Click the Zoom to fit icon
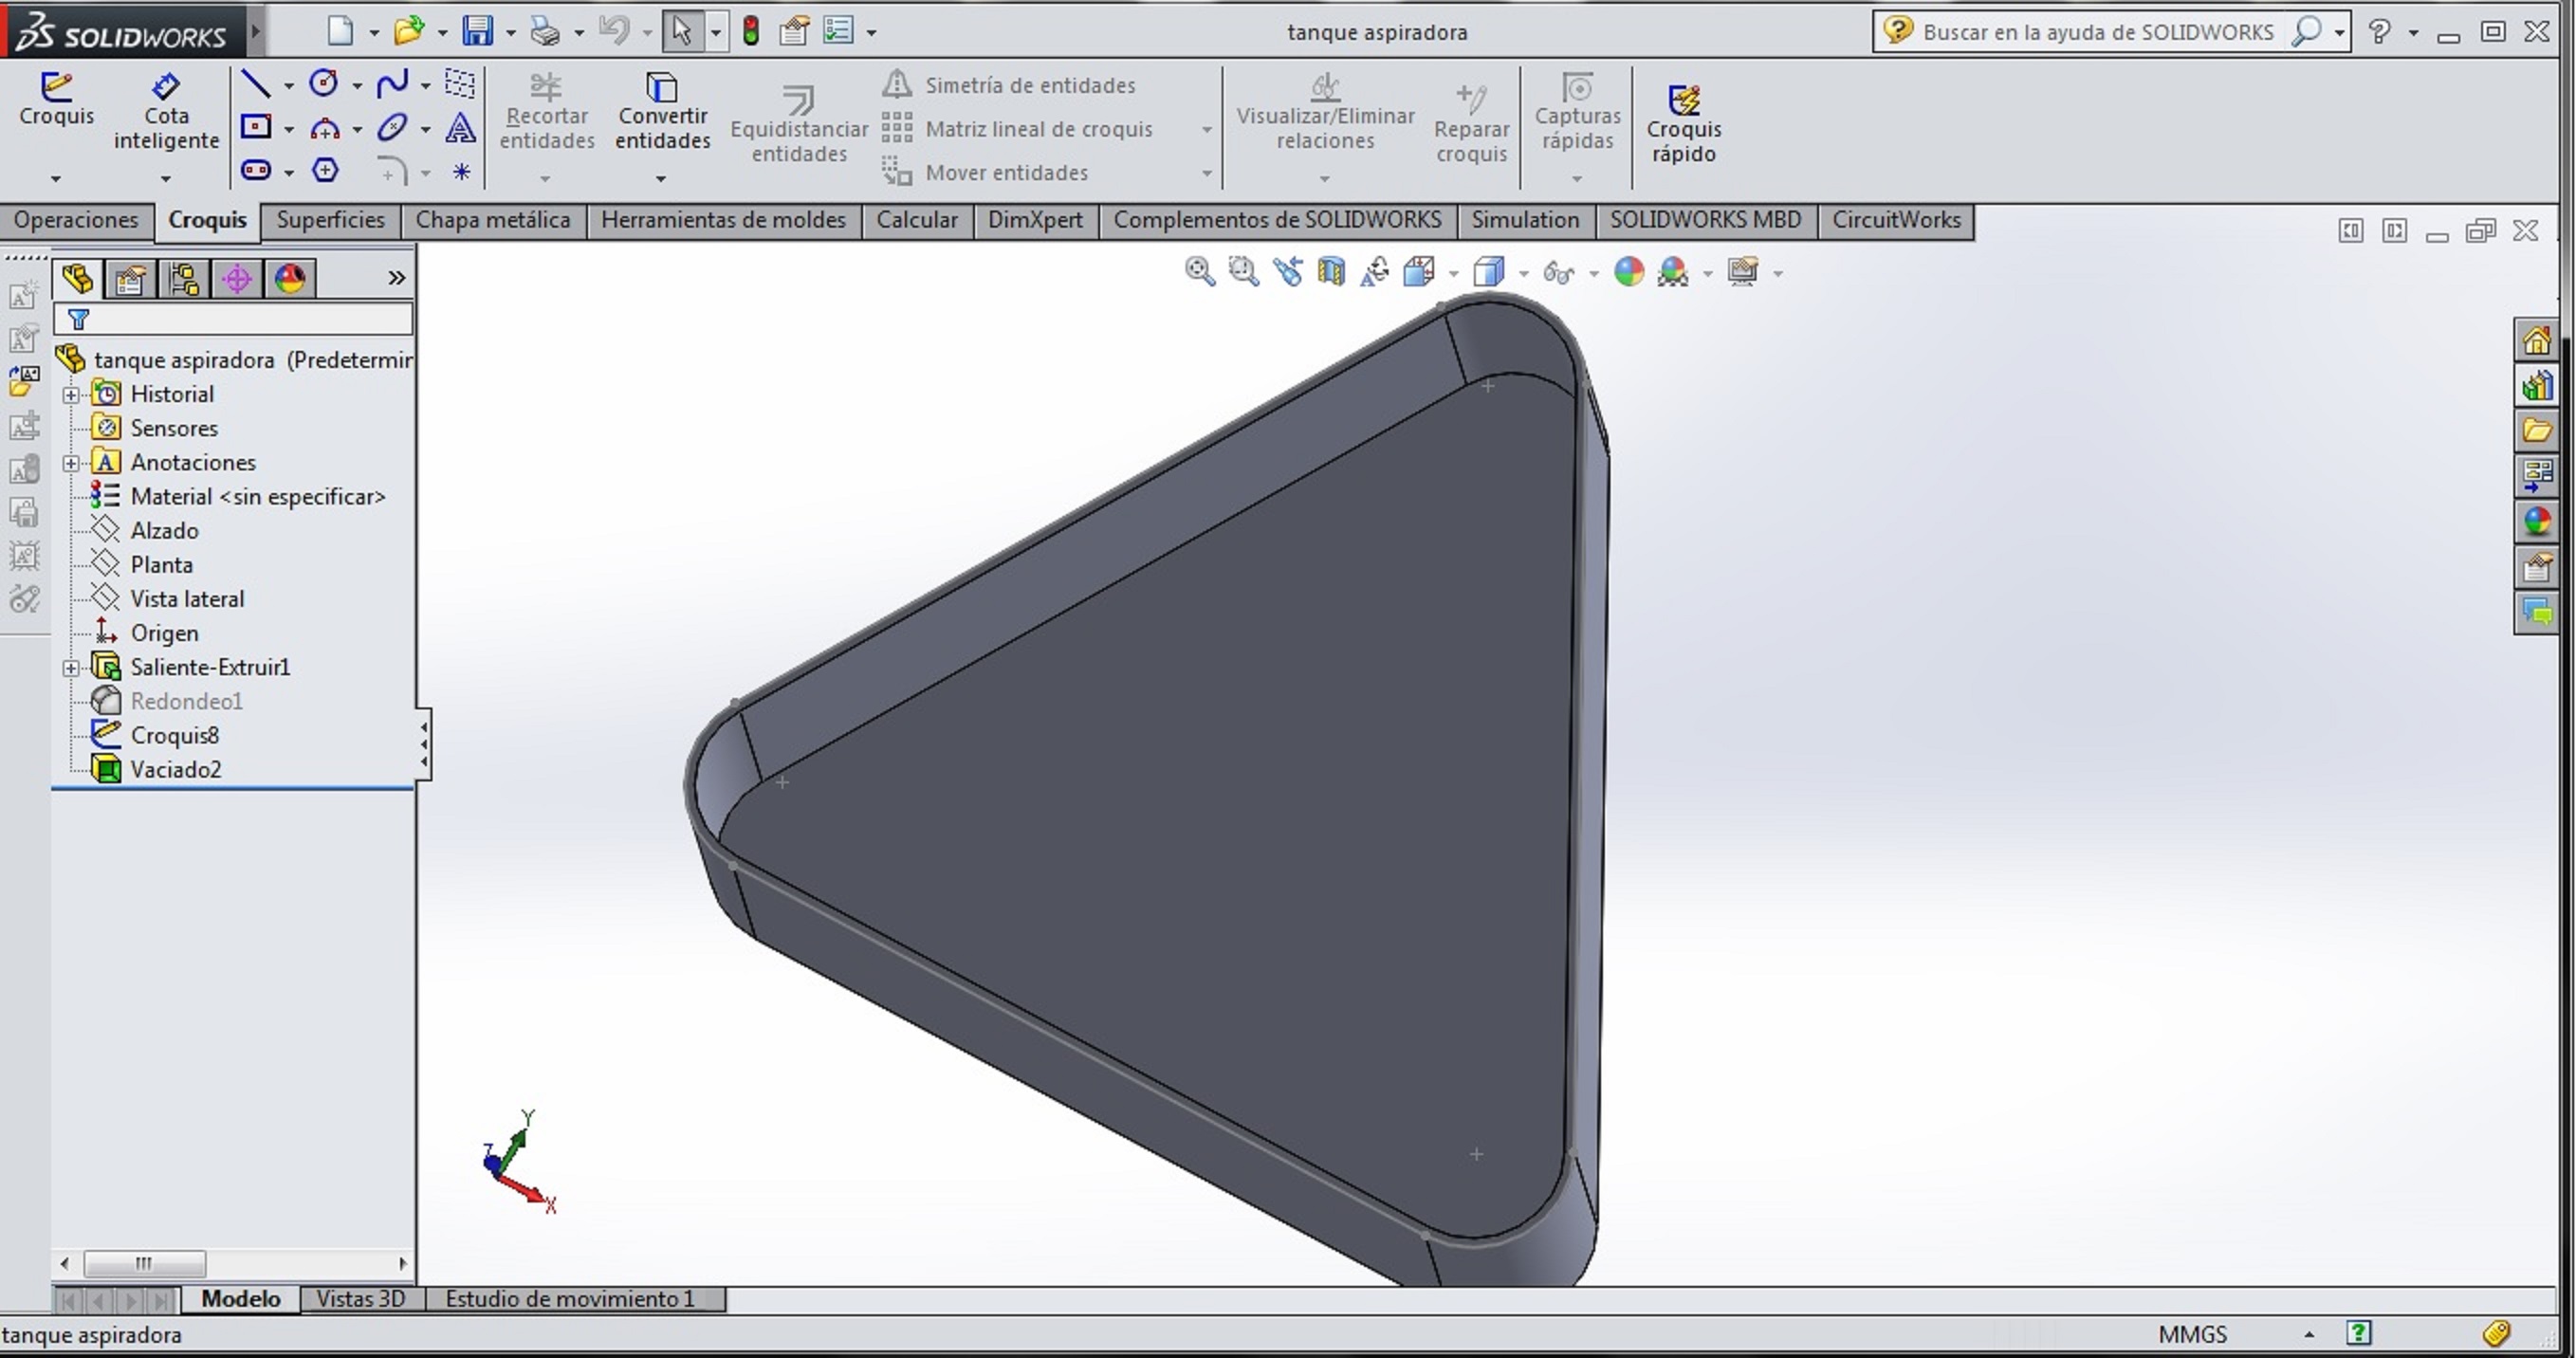This screenshot has height=1358, width=2576. point(1199,272)
